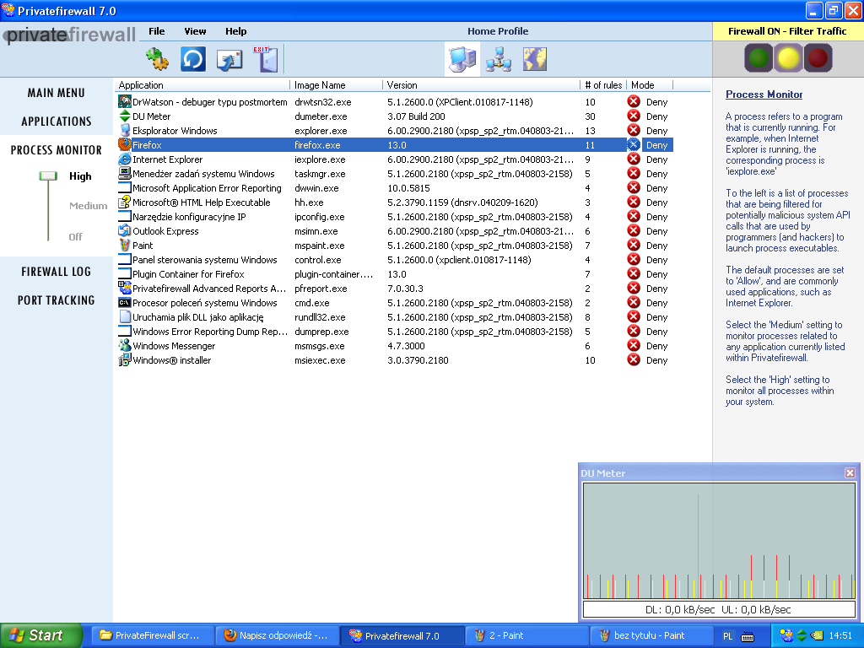
Task: Select PROCESS MONITOR in sidebar
Action: click(57, 150)
